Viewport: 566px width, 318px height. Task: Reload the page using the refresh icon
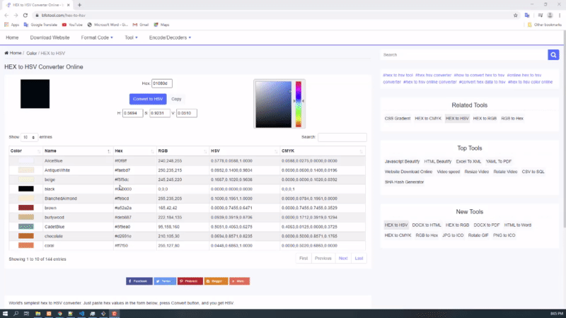(x=27, y=14)
